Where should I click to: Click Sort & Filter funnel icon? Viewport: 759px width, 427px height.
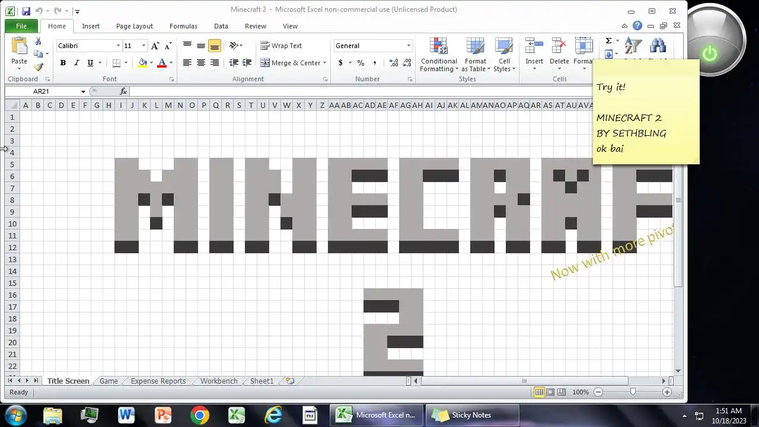click(633, 46)
